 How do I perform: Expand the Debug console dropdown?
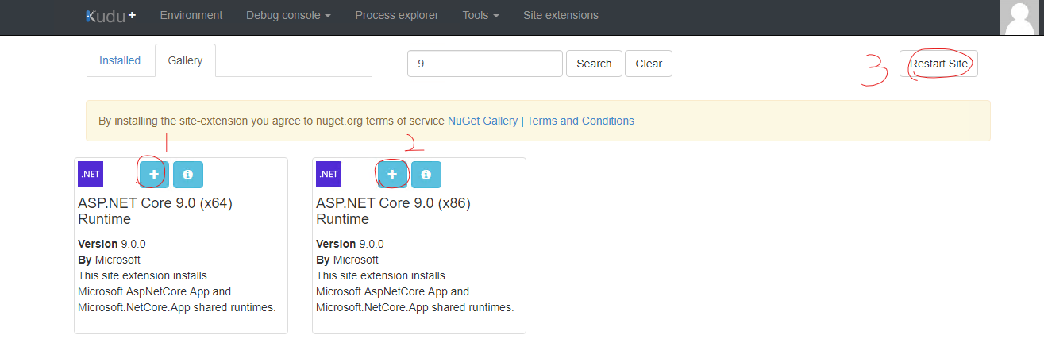coord(289,15)
